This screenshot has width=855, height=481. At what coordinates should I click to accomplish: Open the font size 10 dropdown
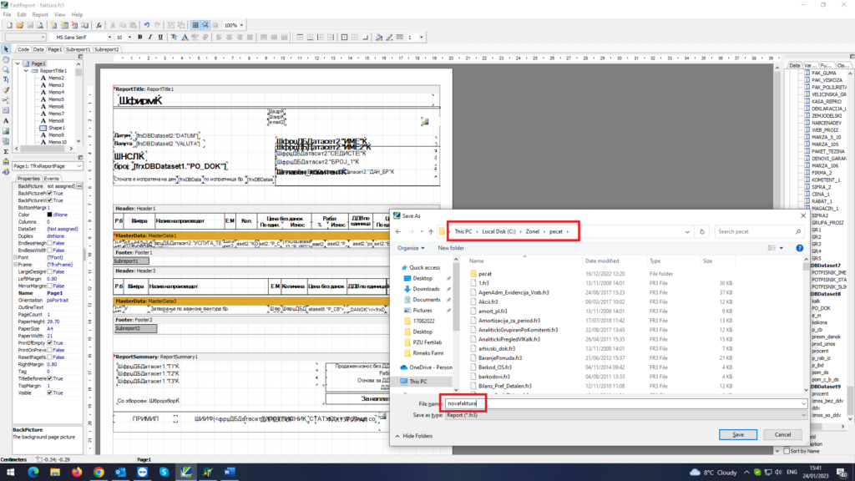(129, 37)
